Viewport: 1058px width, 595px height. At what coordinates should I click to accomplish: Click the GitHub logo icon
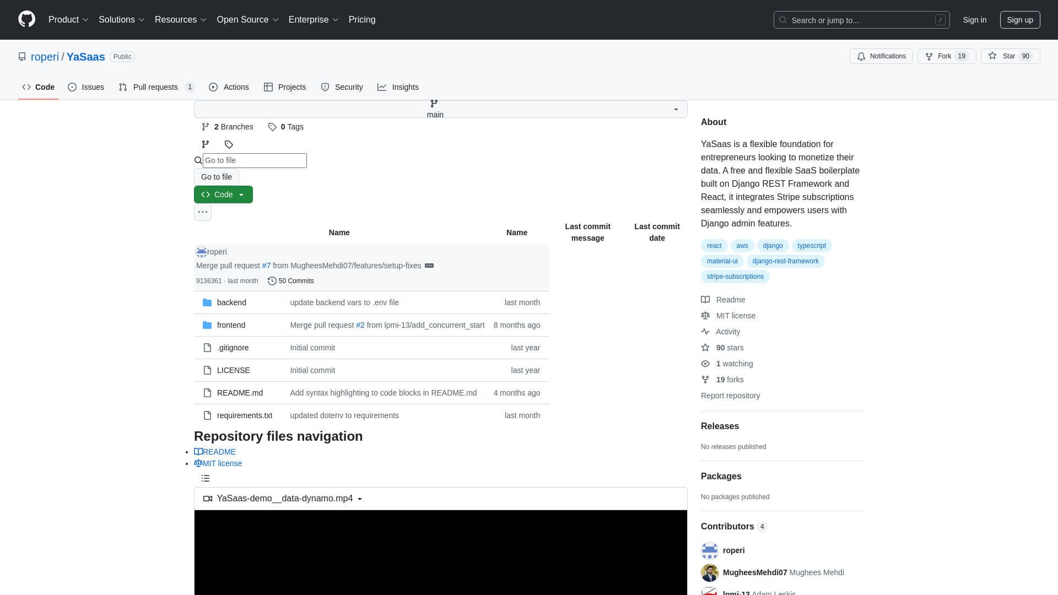coord(26,19)
